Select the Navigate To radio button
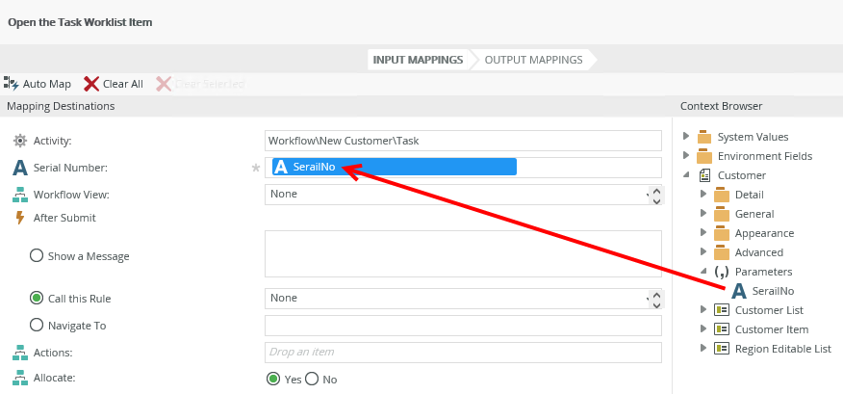The image size is (843, 394). click(x=37, y=326)
